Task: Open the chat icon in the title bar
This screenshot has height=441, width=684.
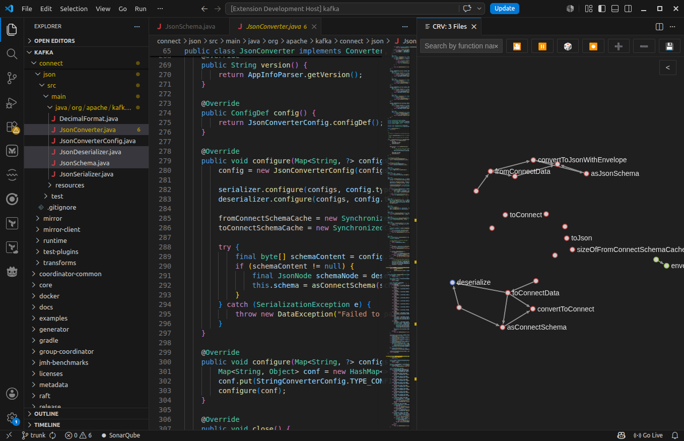Action: [x=467, y=9]
